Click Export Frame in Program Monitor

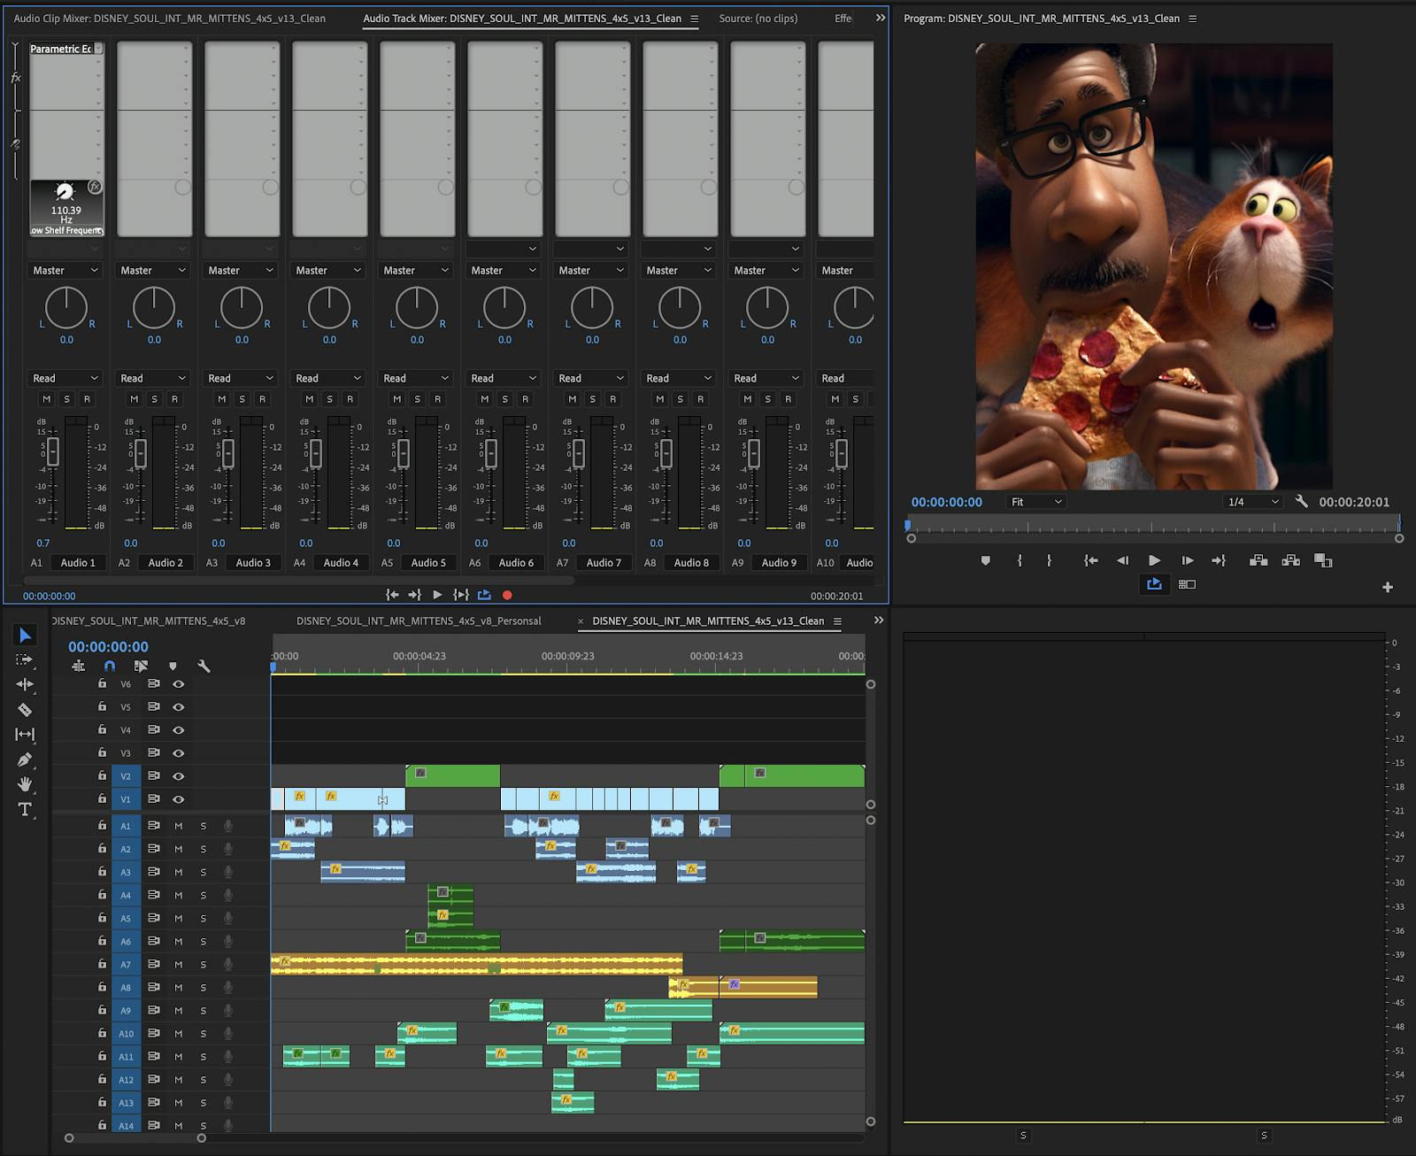[1323, 560]
